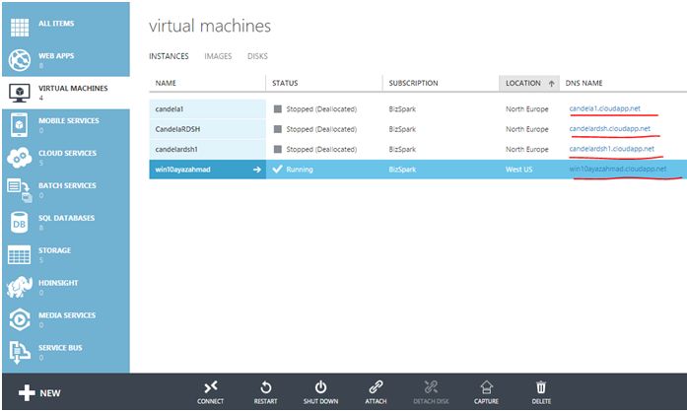Screen dimensions: 687x412
Task: Click the SQL Databases DB icon
Action: coord(20,223)
